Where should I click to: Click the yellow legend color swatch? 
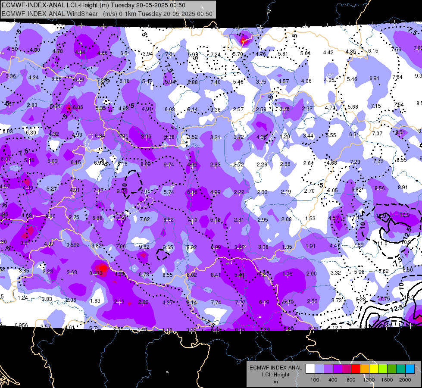374,369
